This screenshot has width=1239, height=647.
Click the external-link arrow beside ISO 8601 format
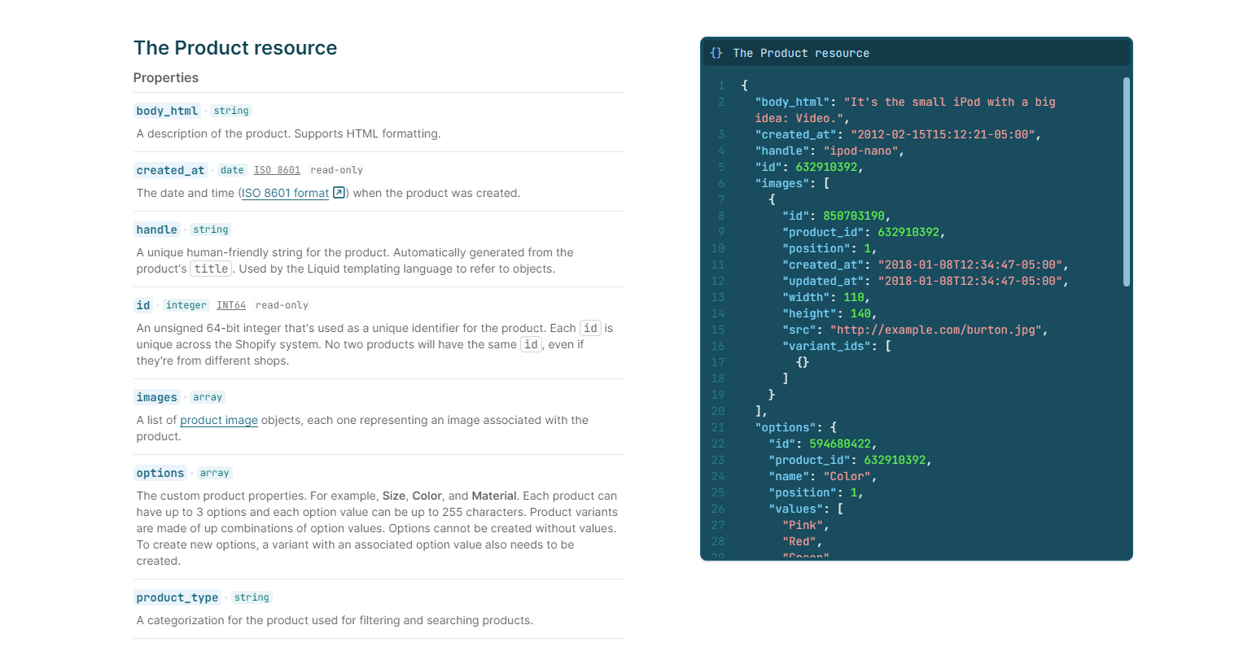coord(339,193)
